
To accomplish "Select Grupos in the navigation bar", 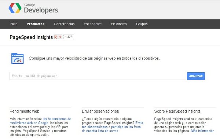I will pyautogui.click(x=142, y=24).
